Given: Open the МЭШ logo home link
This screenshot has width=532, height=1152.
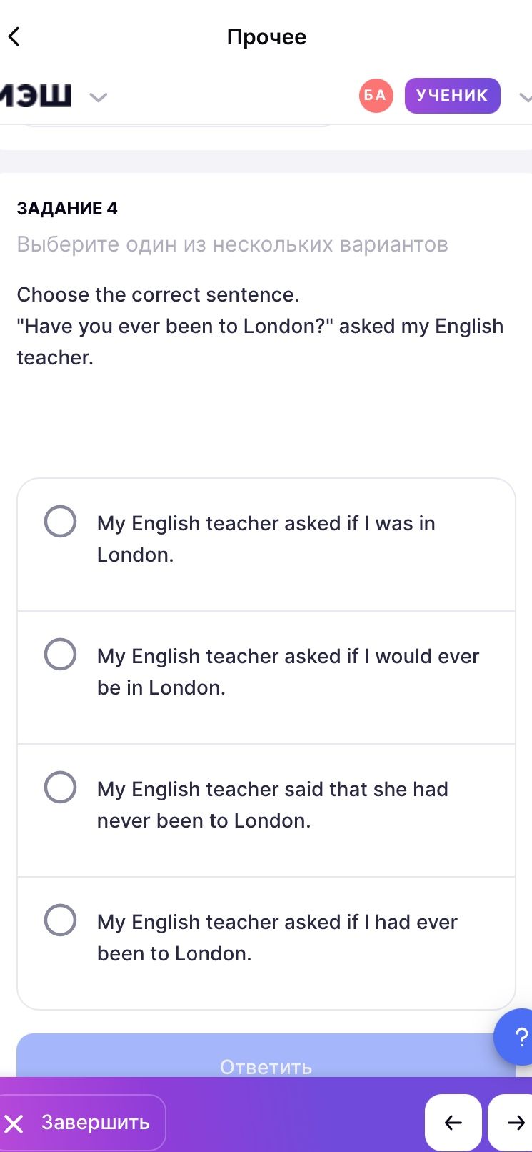Looking at the screenshot, I should click(34, 95).
